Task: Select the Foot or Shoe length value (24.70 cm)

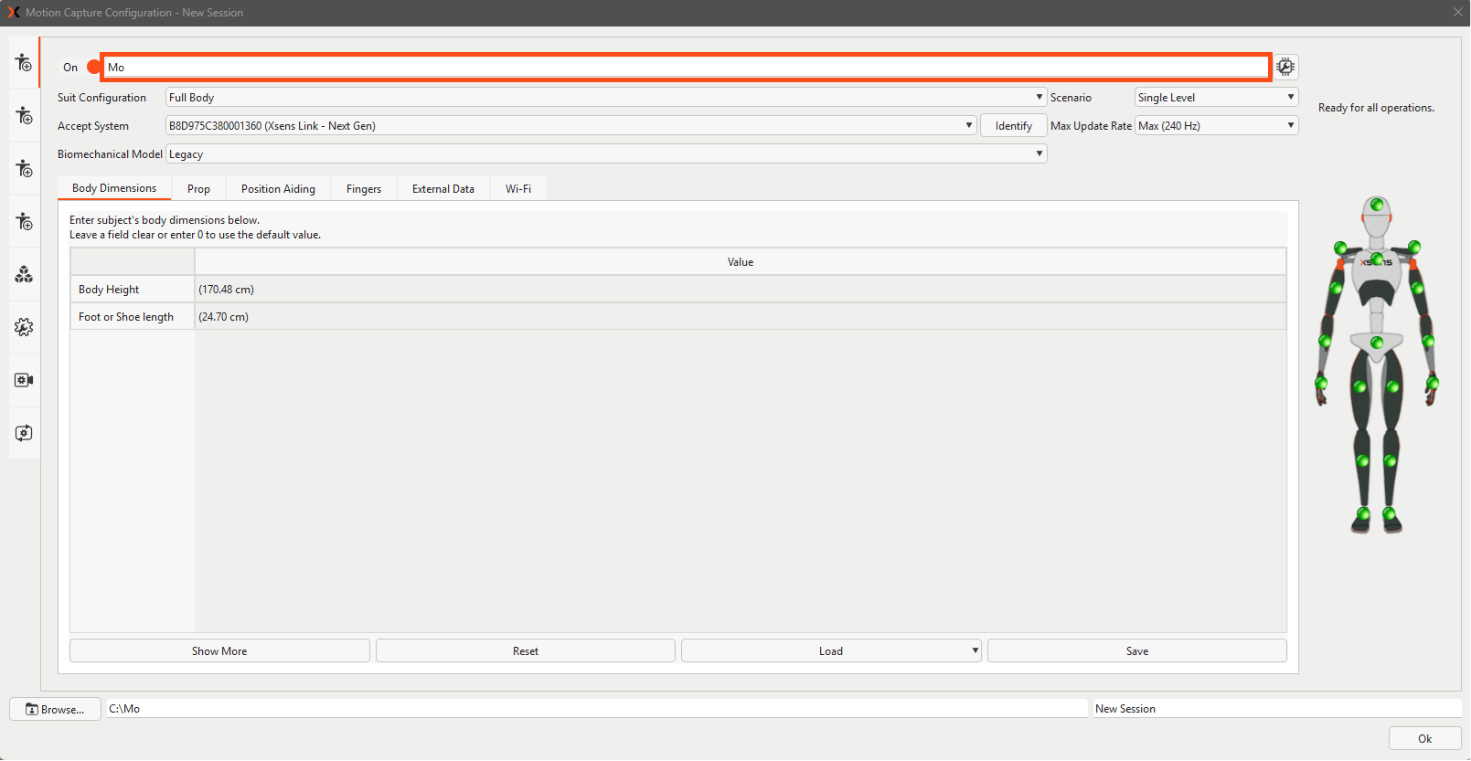Action: point(741,317)
